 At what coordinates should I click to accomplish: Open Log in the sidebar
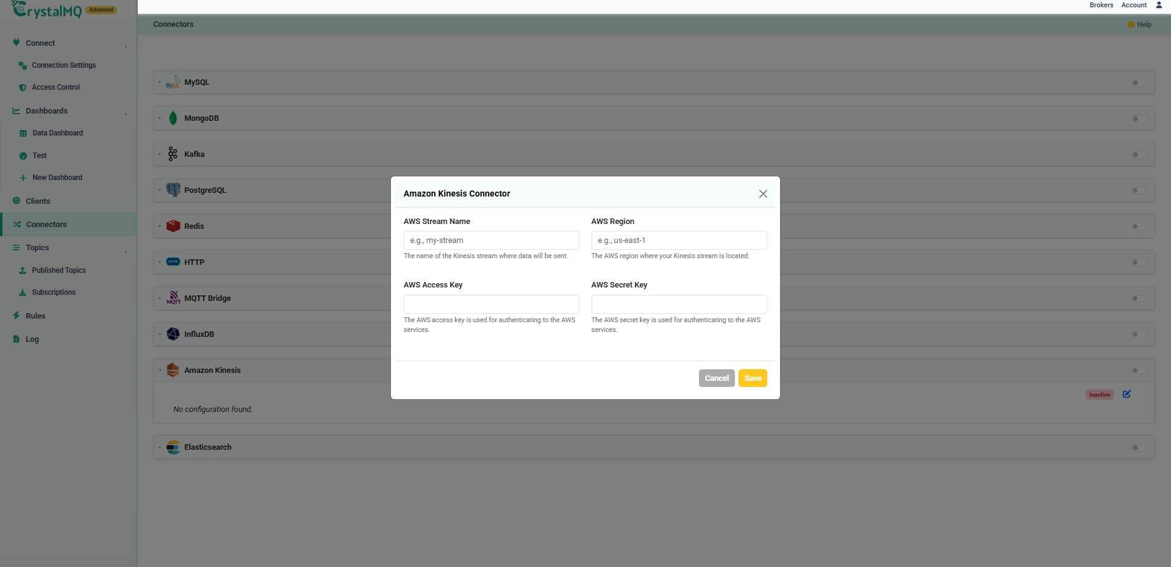(x=32, y=339)
